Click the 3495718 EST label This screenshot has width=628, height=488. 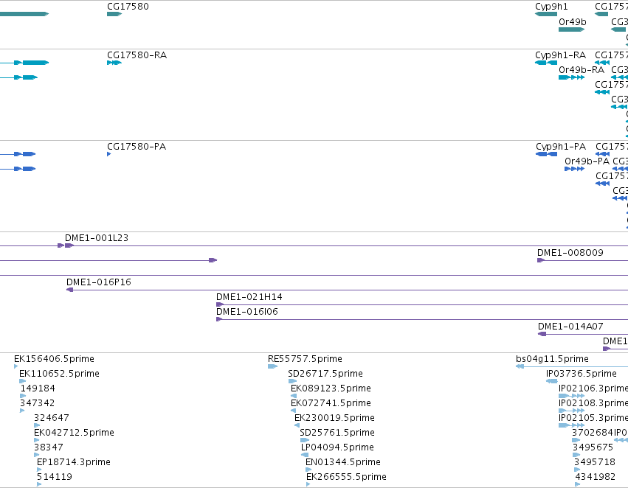click(x=594, y=462)
